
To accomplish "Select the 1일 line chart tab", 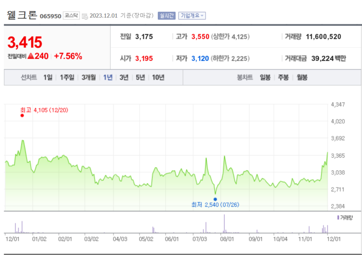I will coord(48,77).
